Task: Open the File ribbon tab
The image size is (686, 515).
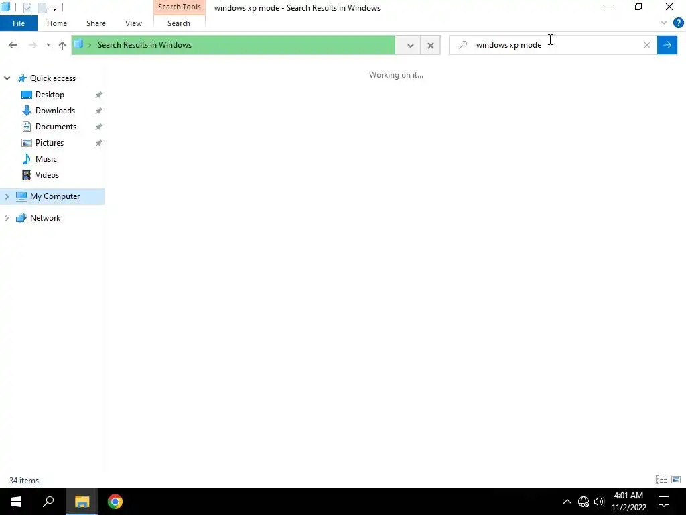Action: coord(19,23)
